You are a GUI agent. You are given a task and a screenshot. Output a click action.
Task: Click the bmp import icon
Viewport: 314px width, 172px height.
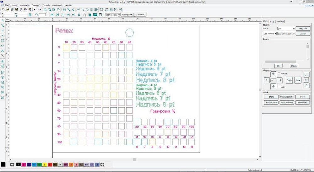pos(95,14)
